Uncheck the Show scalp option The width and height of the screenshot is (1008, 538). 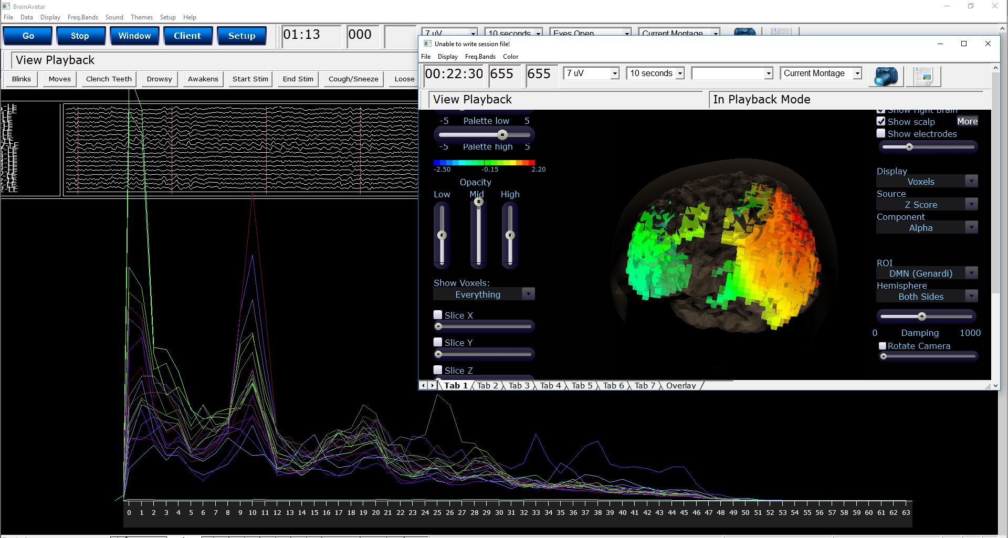coord(881,121)
